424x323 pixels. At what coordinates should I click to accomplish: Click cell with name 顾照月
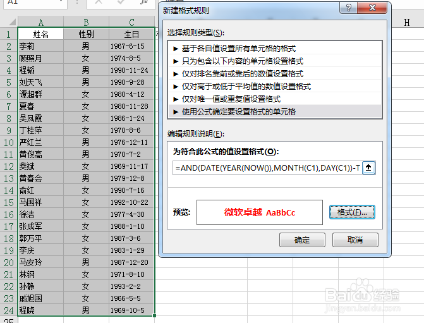[40, 58]
